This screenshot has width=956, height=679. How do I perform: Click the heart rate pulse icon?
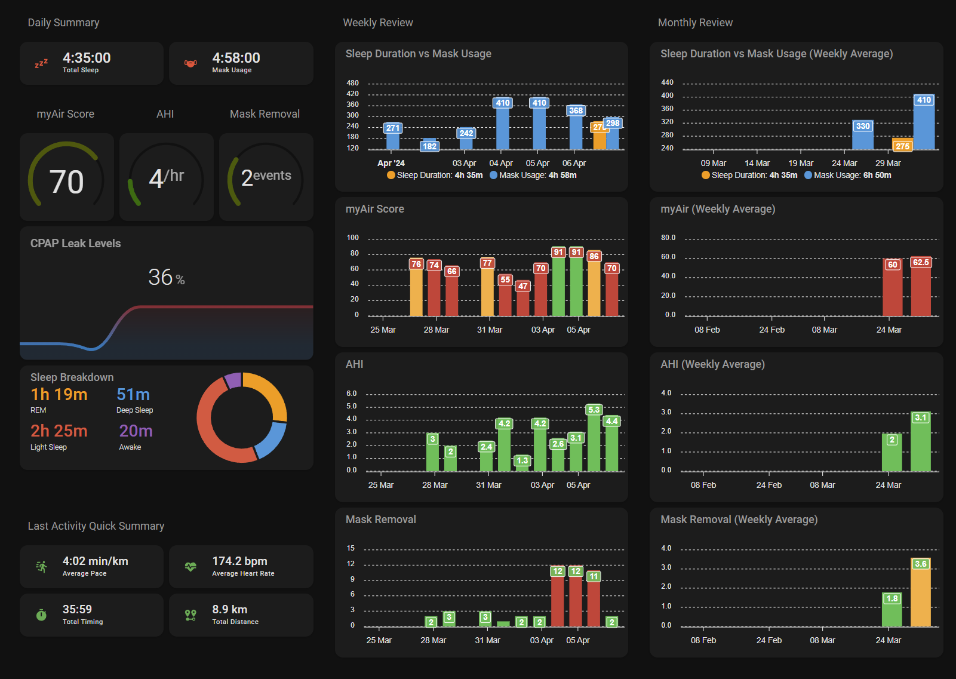190,567
